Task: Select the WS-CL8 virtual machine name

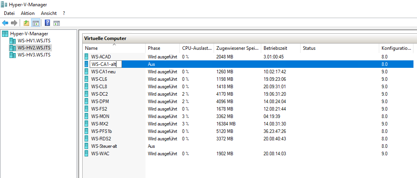Action: click(x=99, y=86)
